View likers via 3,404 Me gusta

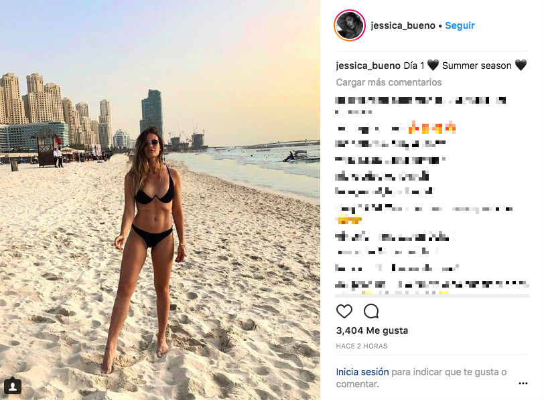coord(372,330)
